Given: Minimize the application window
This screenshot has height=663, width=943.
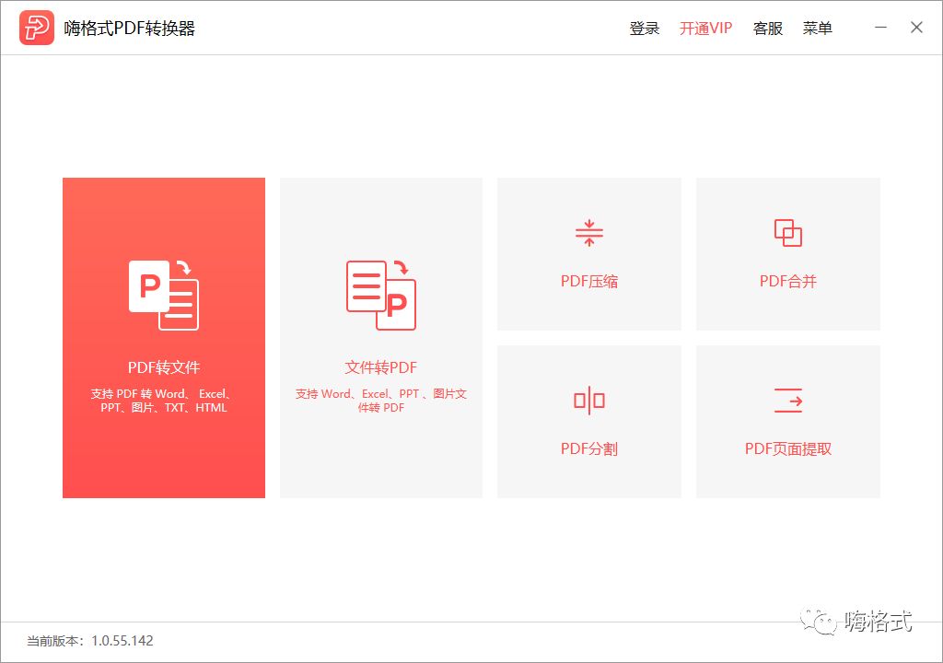Looking at the screenshot, I should click(x=880, y=28).
